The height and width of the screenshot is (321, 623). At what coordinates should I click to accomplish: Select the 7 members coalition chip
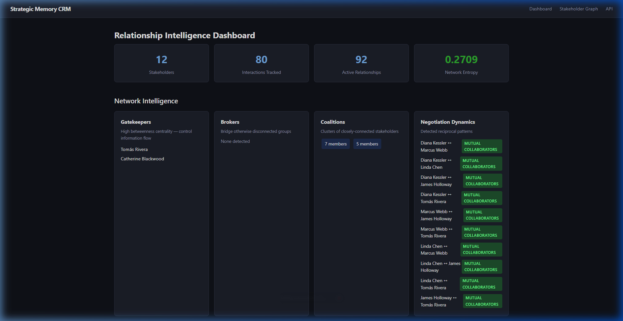(x=336, y=144)
